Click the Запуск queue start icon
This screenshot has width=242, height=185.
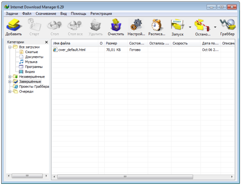point(177,25)
